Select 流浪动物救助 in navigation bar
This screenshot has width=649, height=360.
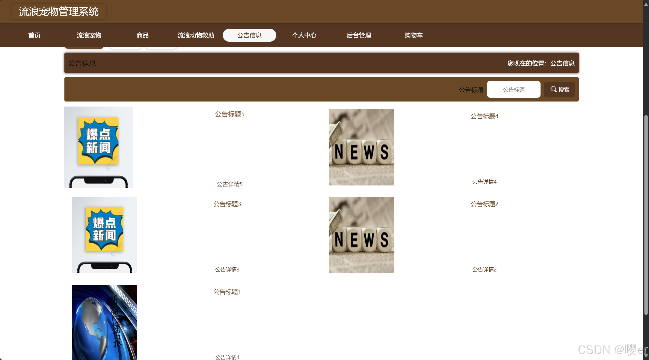196,35
